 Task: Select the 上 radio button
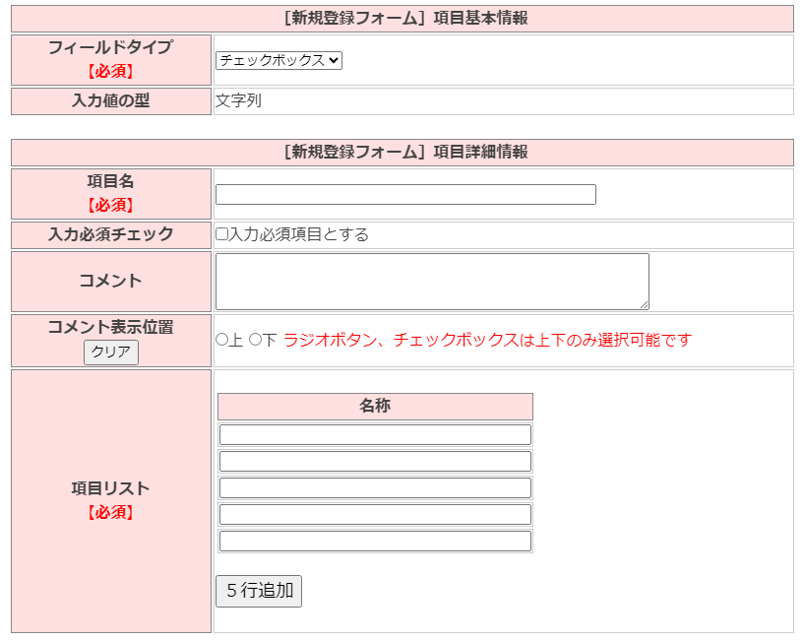click(x=221, y=340)
